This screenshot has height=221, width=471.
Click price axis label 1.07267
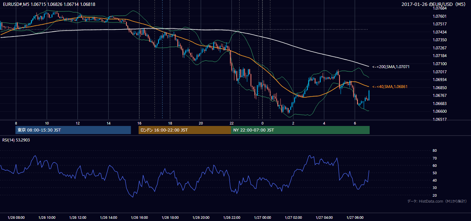pos(440,48)
